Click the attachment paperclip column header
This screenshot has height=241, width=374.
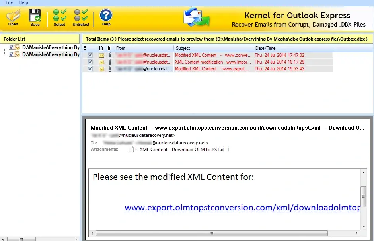click(x=109, y=48)
